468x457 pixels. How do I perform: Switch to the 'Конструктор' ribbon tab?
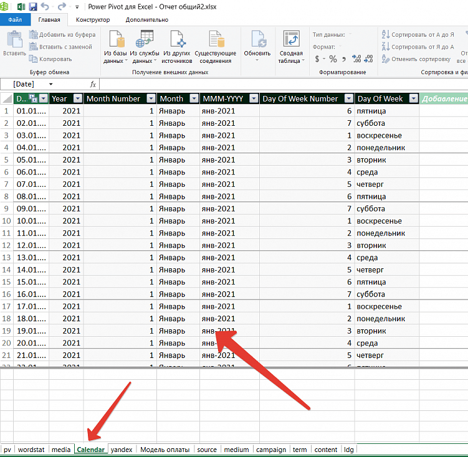[93, 19]
